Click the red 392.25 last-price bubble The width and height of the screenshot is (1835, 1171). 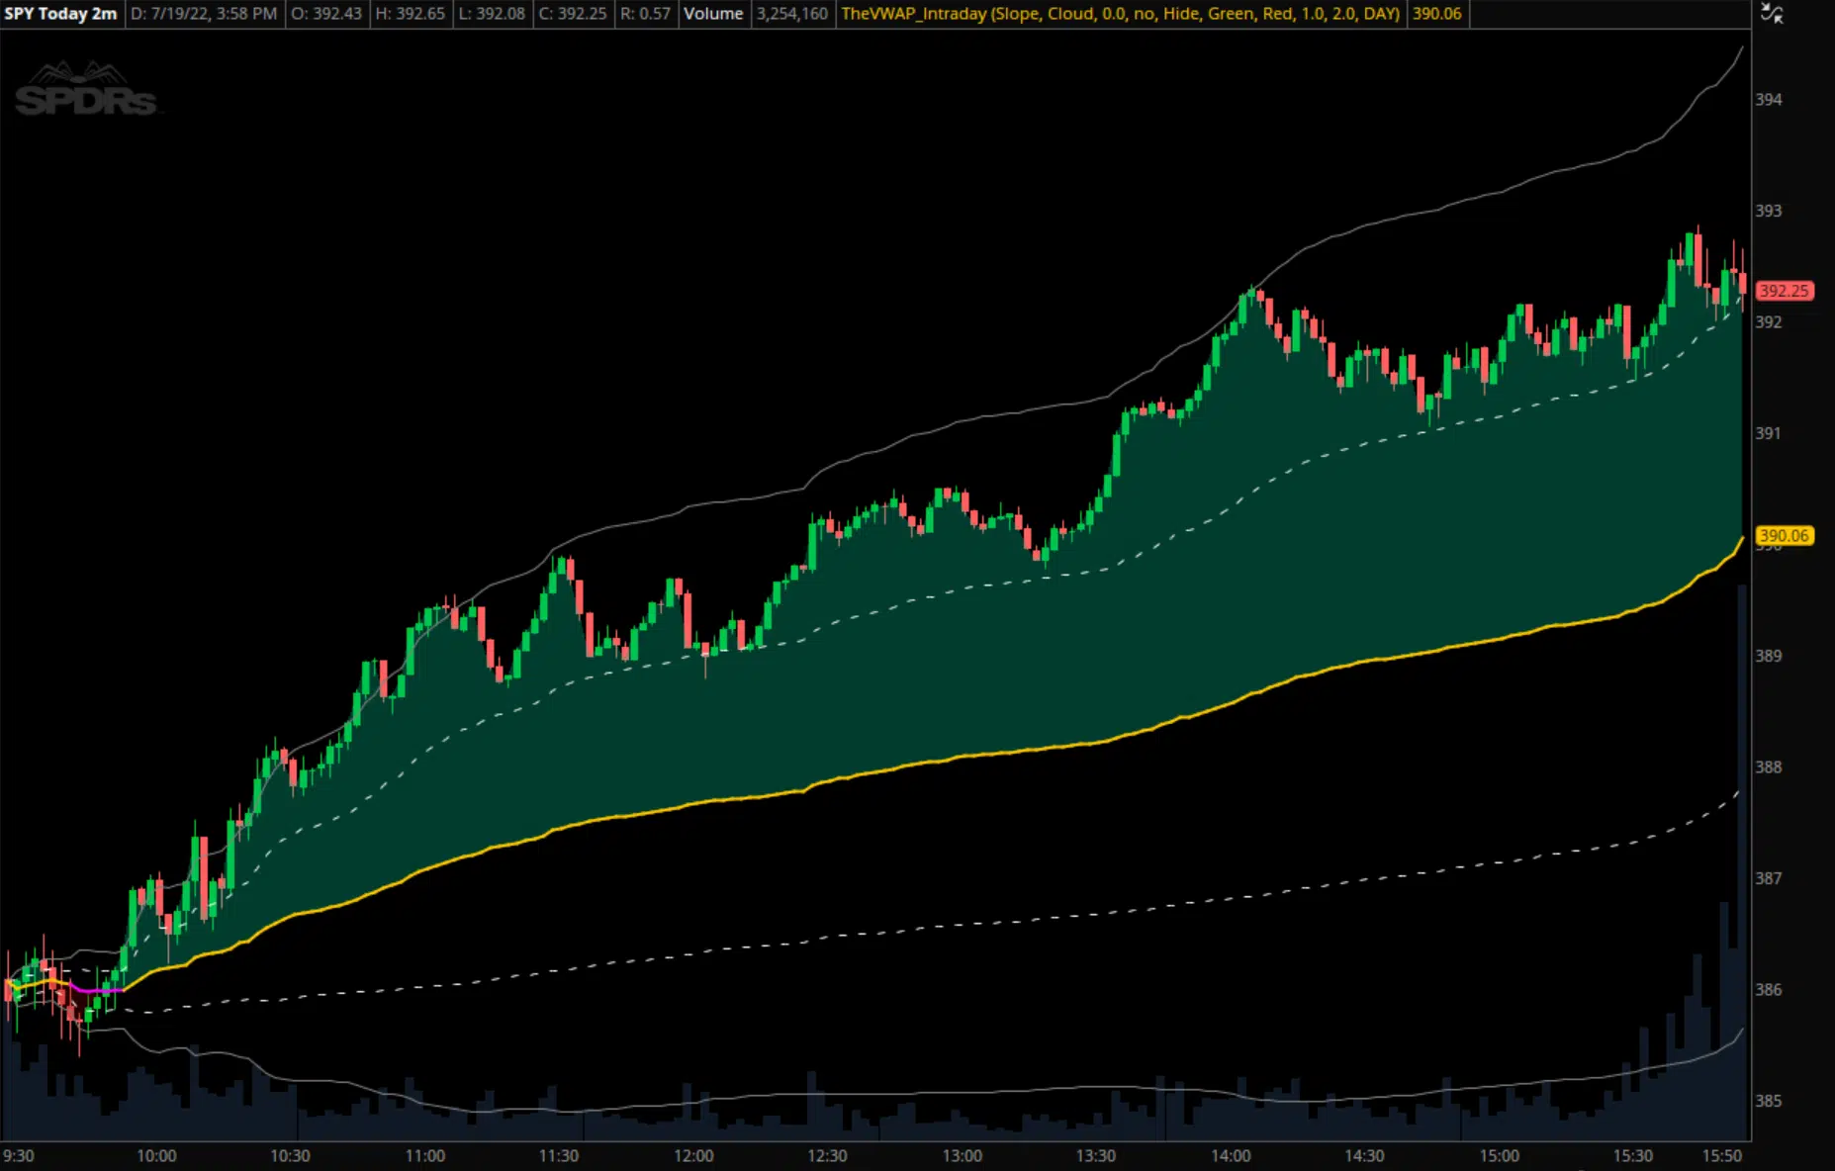click(1785, 291)
